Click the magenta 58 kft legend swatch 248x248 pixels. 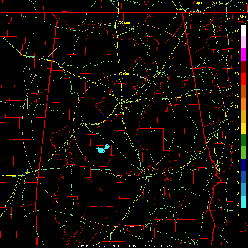click(x=243, y=55)
